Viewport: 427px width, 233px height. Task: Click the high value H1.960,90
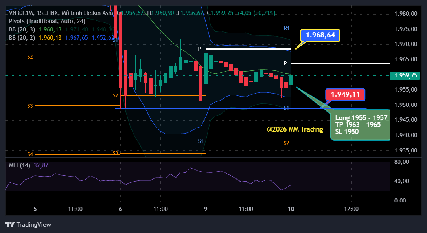pos(160,13)
